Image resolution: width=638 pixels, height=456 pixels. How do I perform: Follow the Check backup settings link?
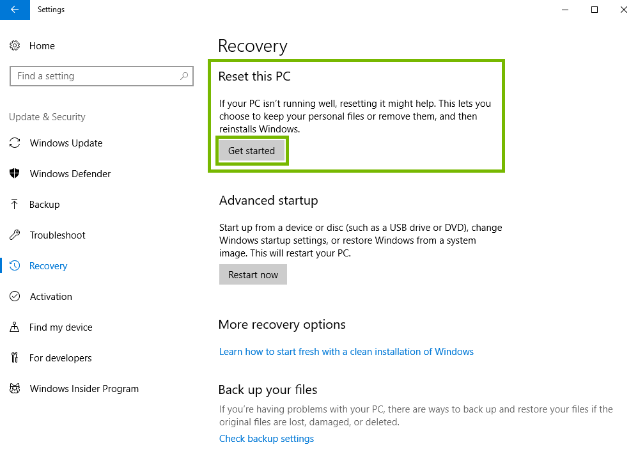click(266, 438)
